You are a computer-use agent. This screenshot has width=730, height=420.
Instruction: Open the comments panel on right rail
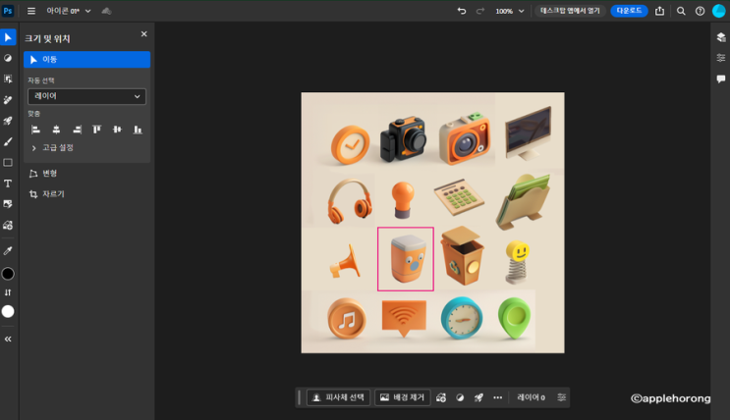tap(721, 79)
